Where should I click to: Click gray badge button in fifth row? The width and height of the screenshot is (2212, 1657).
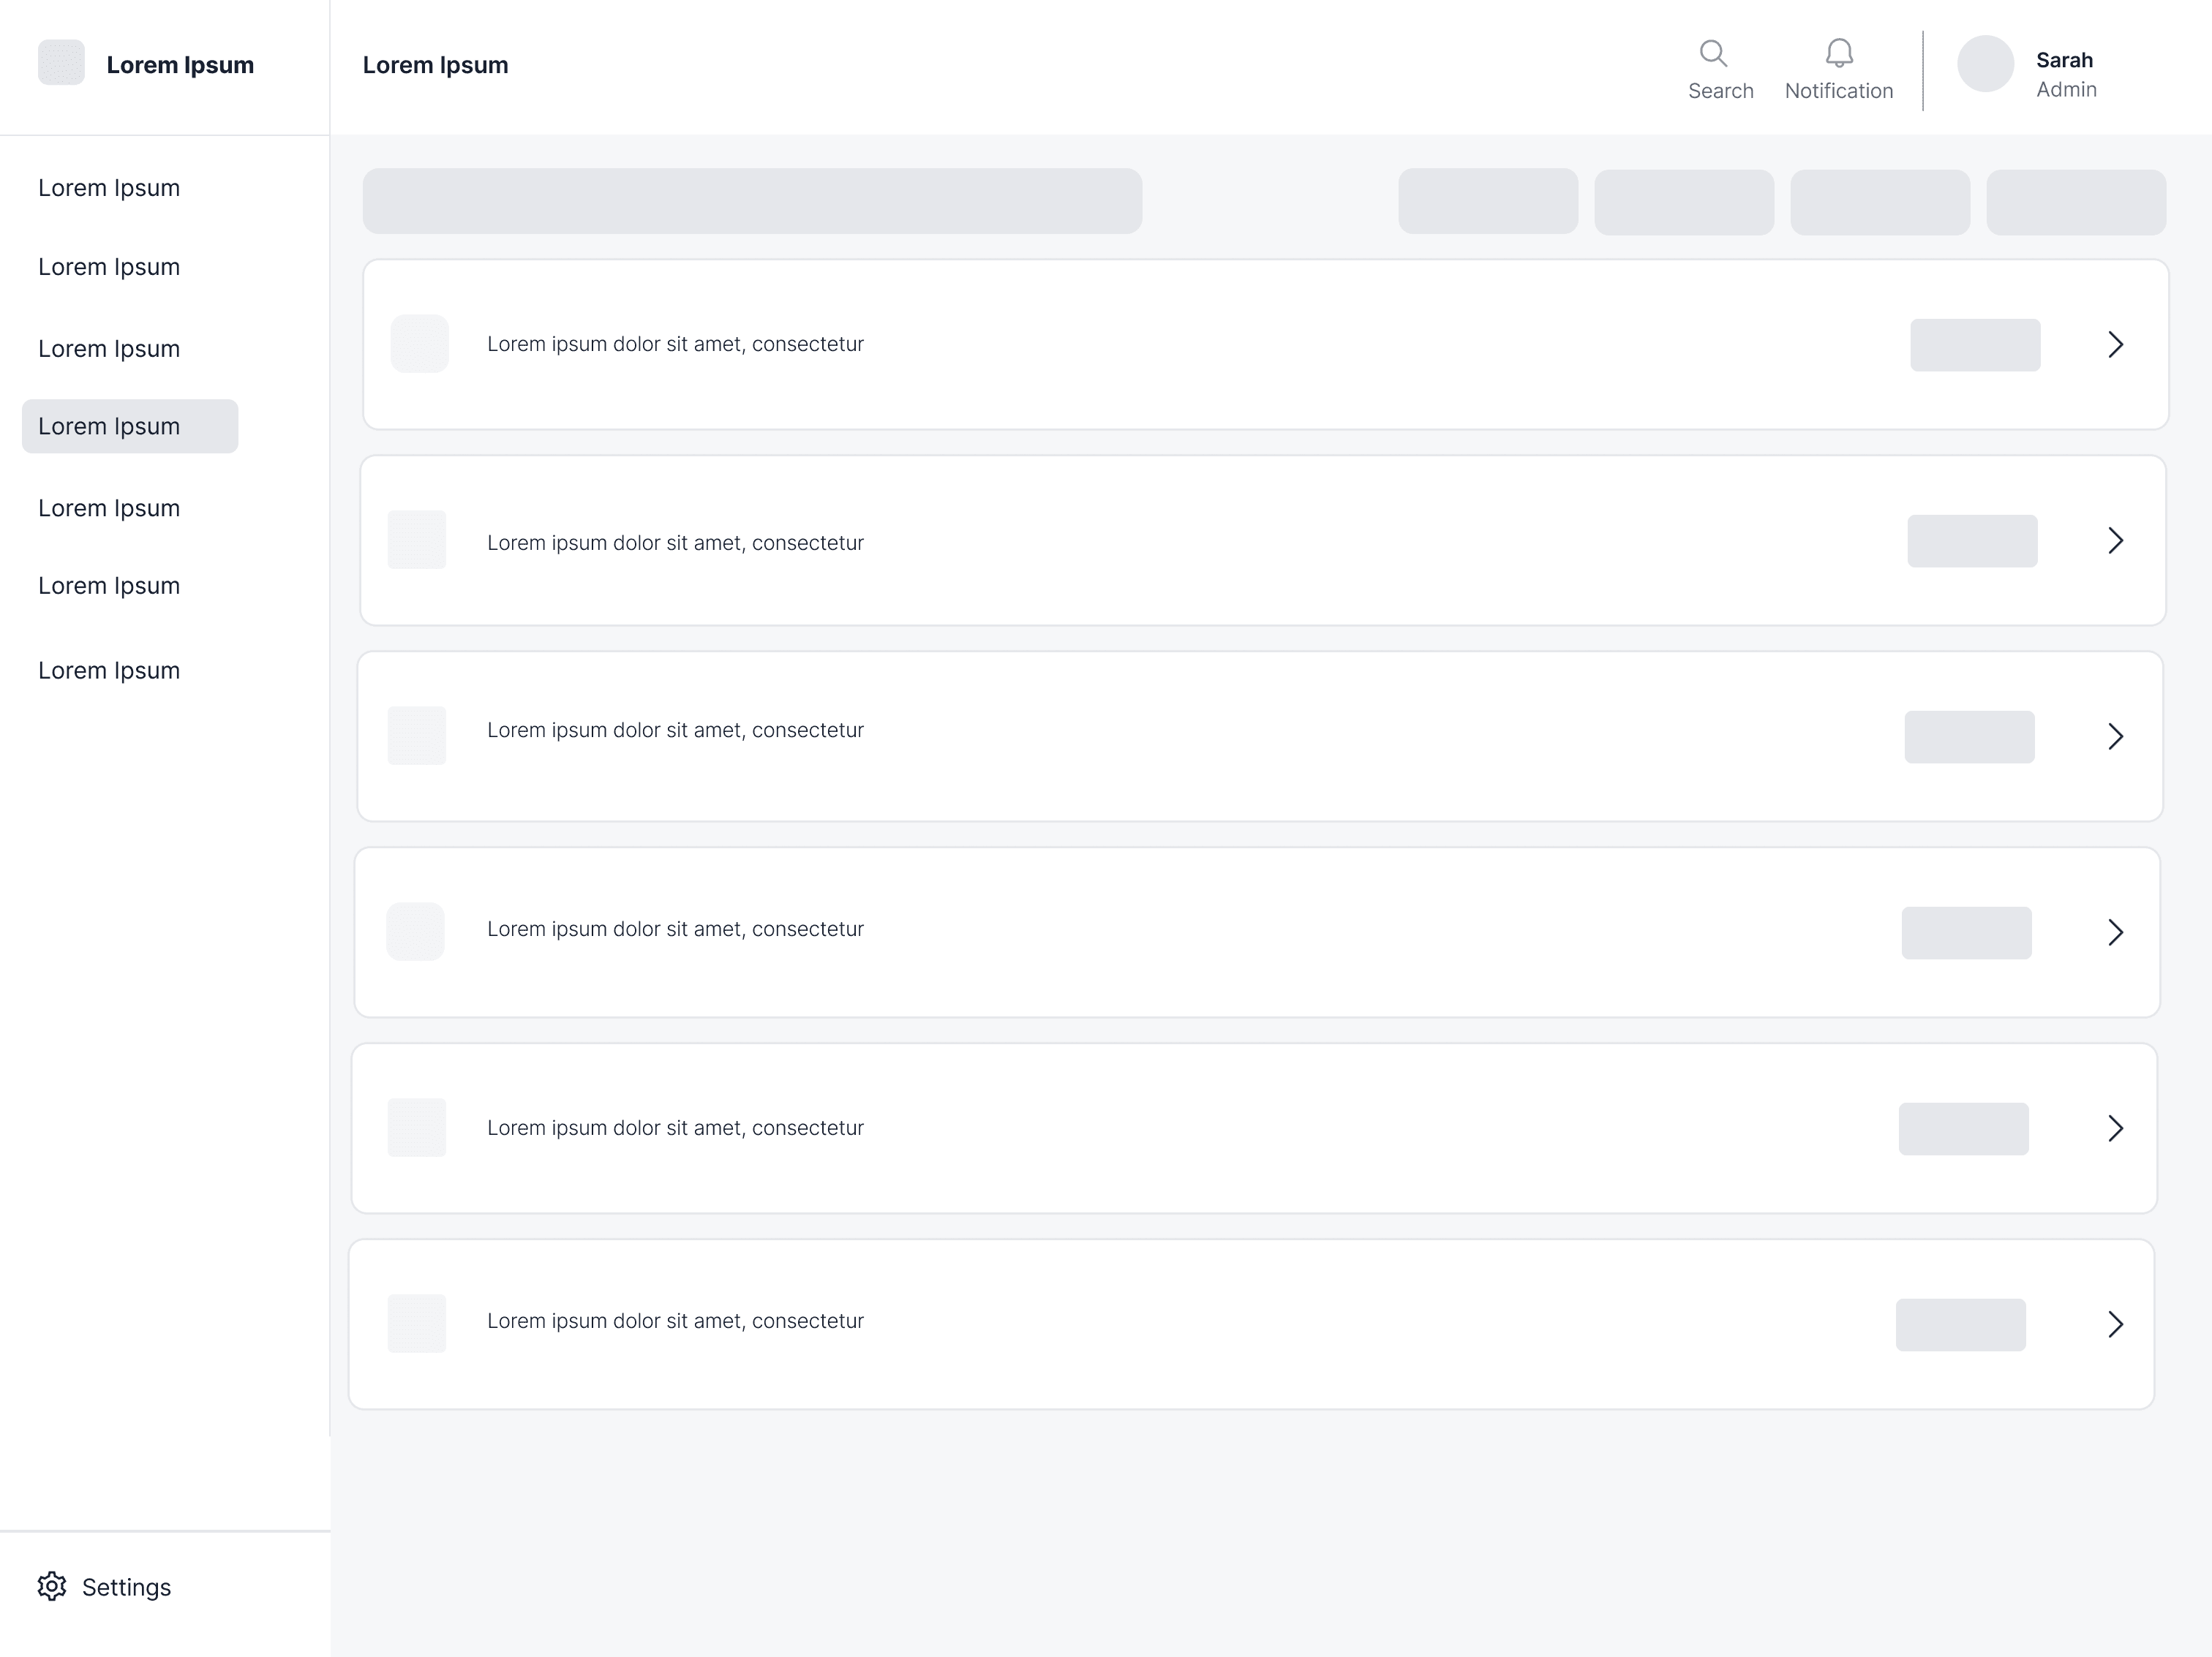pos(1964,1129)
